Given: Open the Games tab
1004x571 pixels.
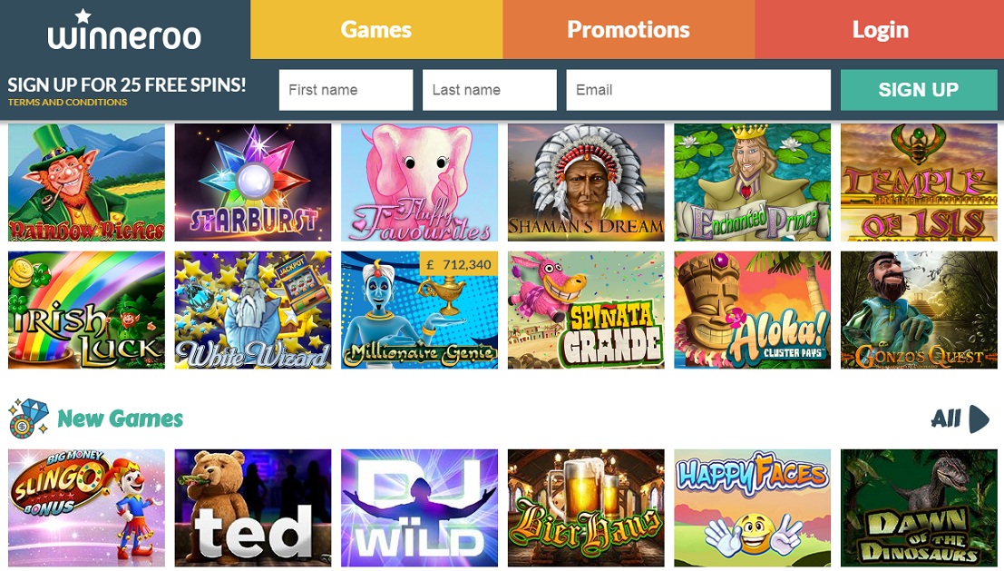Looking at the screenshot, I should tap(376, 29).
